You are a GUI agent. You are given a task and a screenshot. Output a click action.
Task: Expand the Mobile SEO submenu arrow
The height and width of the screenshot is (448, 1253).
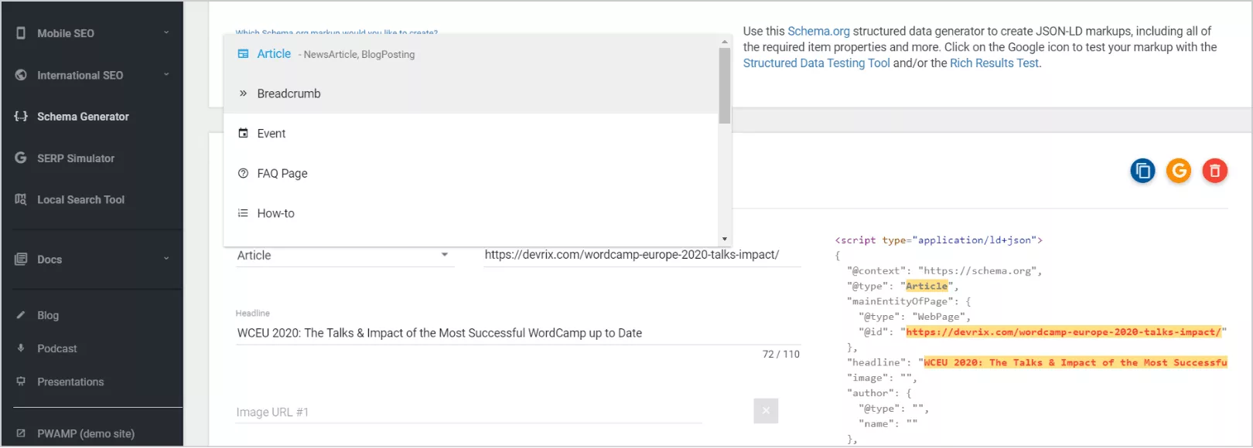click(x=166, y=33)
